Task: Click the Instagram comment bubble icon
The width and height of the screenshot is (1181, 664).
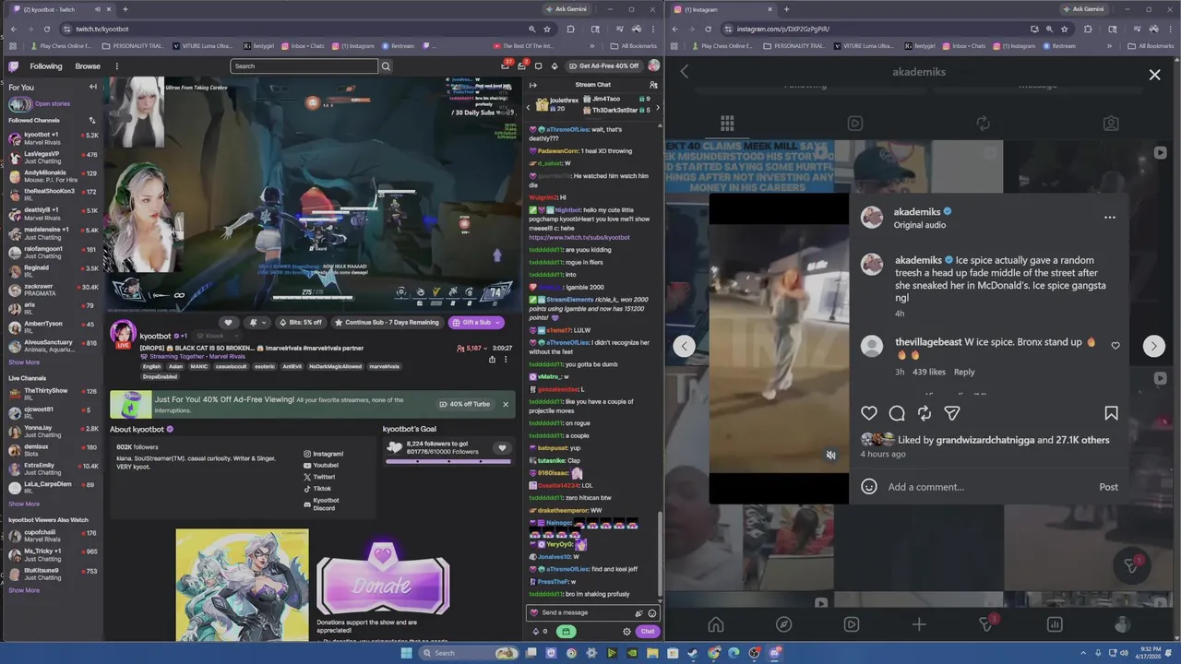Action: point(897,414)
